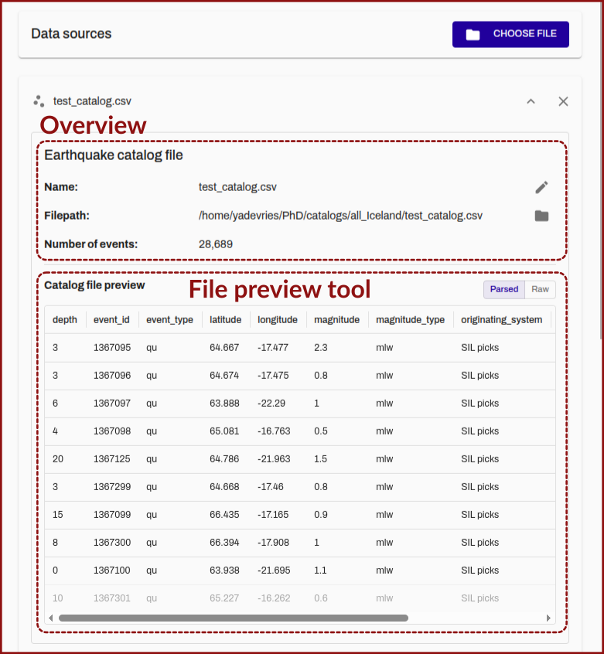The height and width of the screenshot is (654, 604).
Task: Click the horizontal scrollbar thumb in preview table
Action: 234,618
